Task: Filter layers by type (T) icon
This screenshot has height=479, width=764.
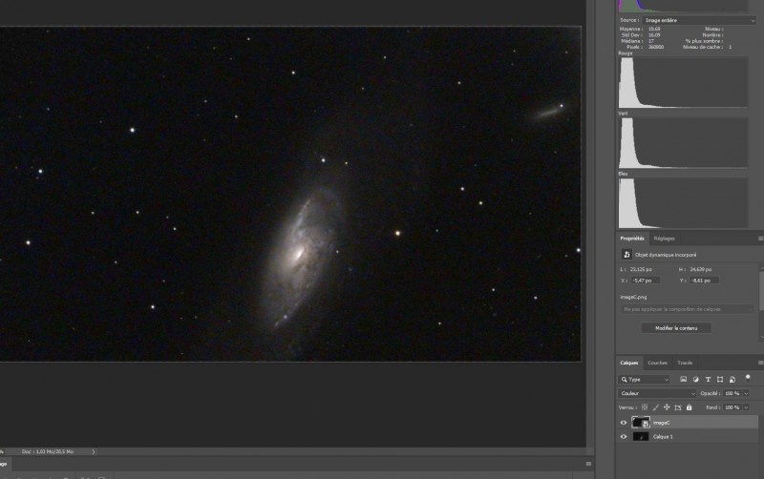Action: tap(708, 379)
